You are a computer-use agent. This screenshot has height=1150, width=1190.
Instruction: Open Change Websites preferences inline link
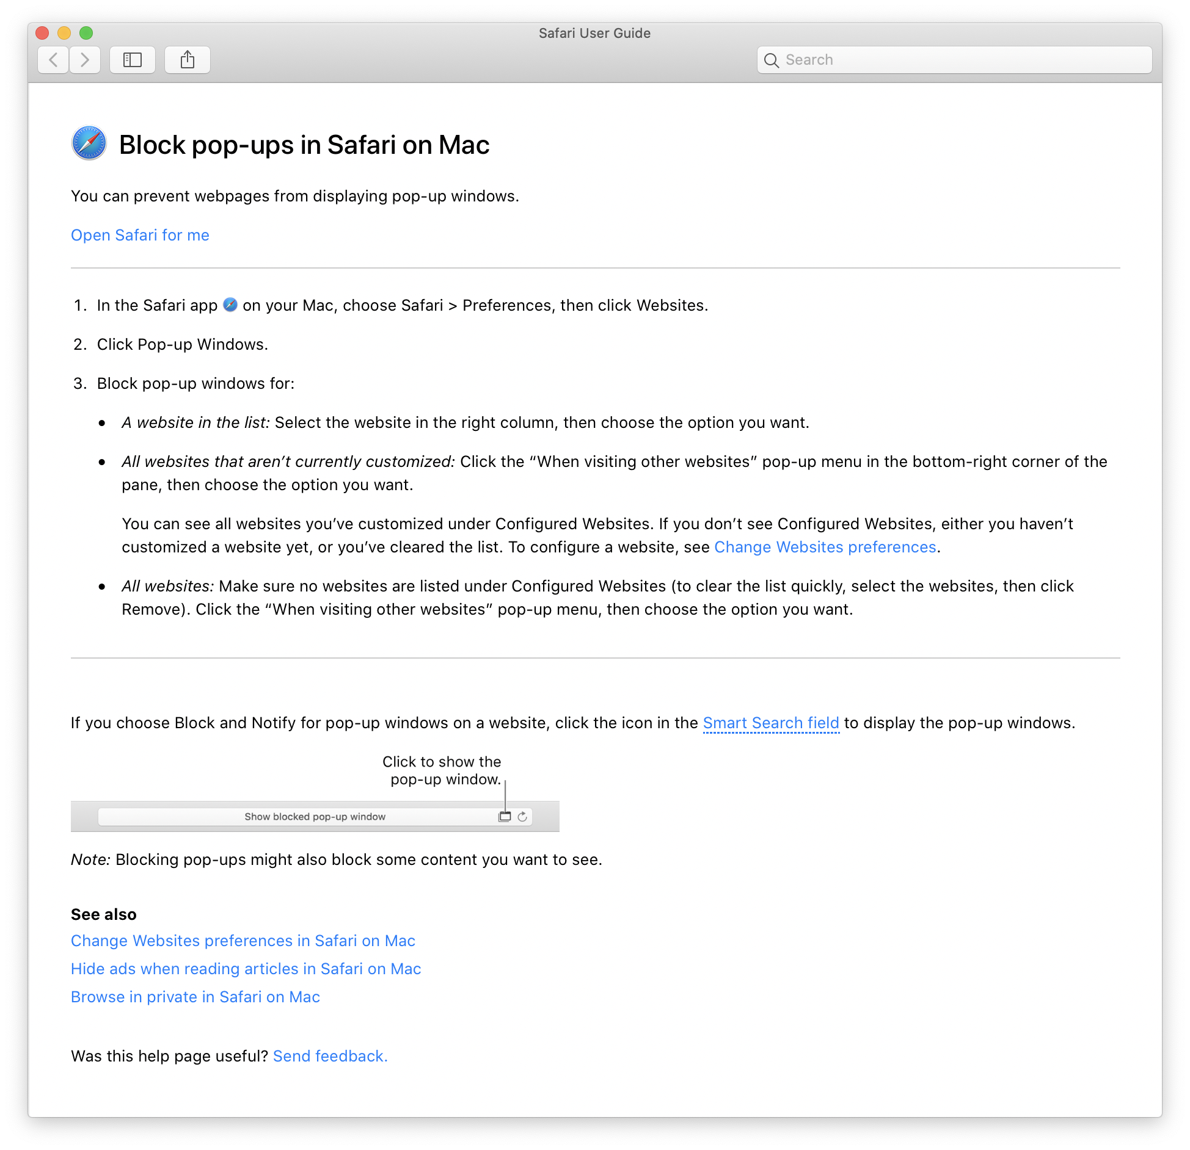[x=825, y=547]
